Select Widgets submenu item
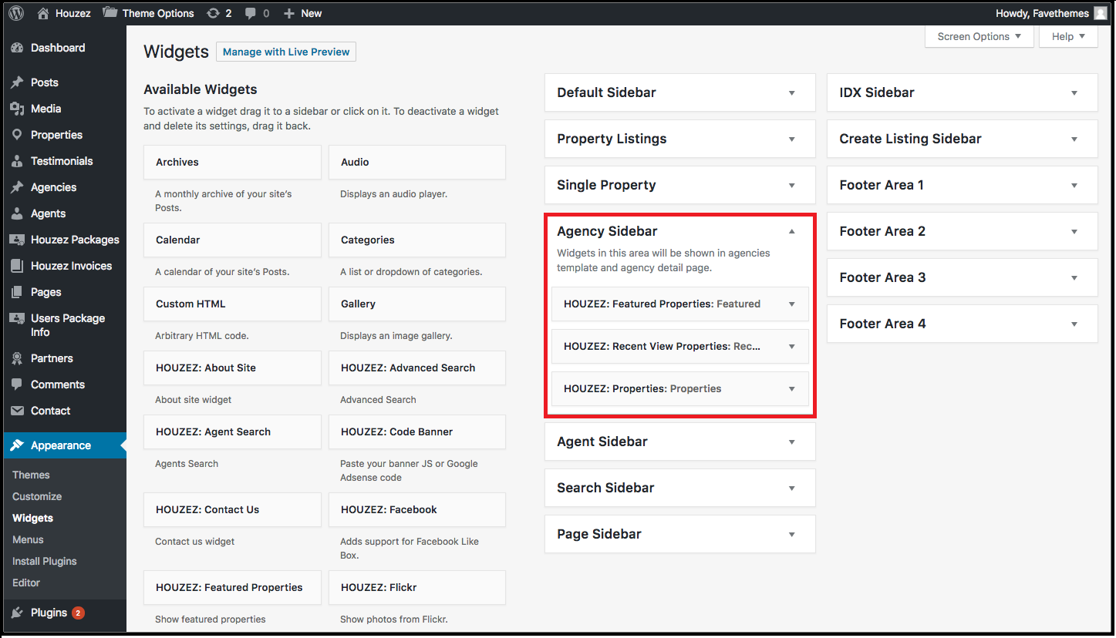The width and height of the screenshot is (1116, 638). tap(32, 519)
